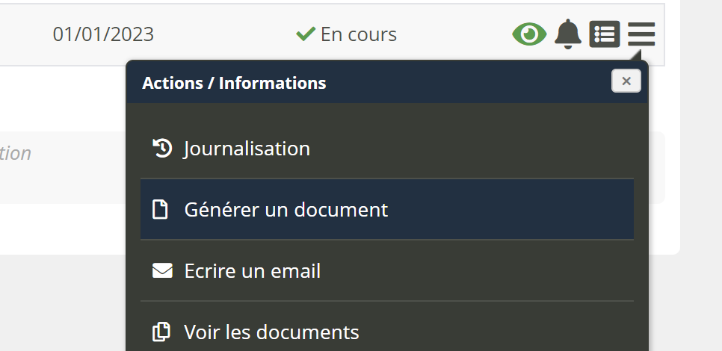Collapse the hamburger actions menu

click(x=641, y=34)
